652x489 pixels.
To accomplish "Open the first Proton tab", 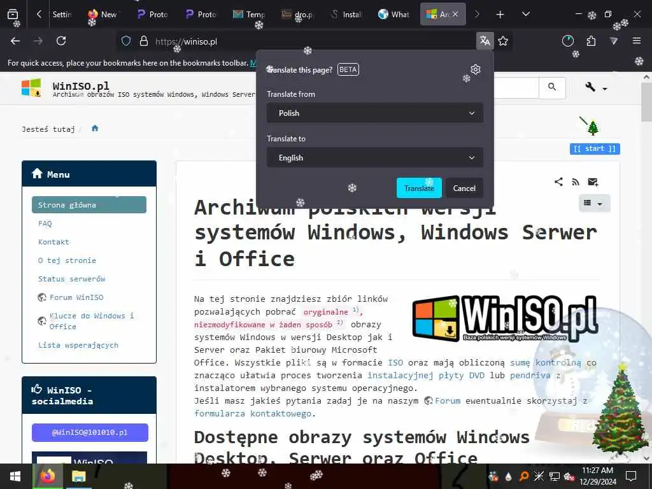I will [x=153, y=14].
